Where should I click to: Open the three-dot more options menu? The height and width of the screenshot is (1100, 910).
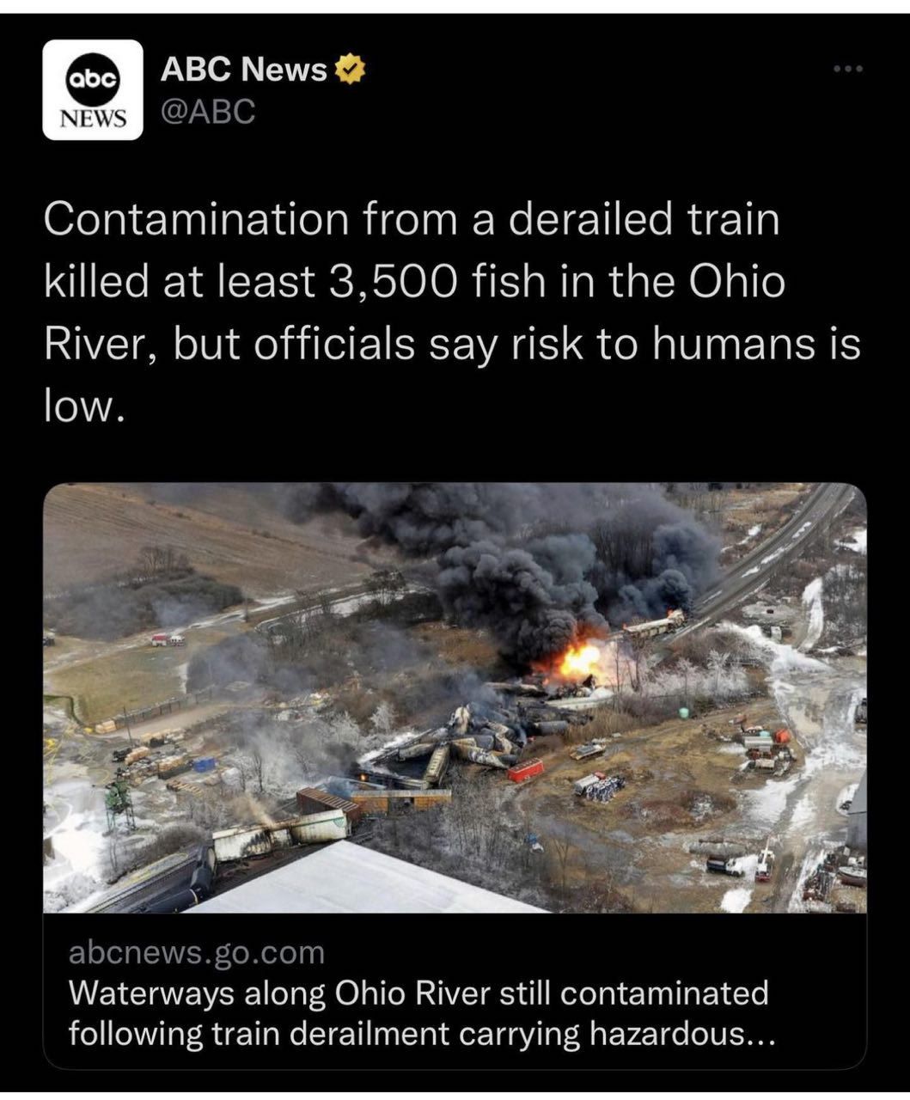(848, 69)
